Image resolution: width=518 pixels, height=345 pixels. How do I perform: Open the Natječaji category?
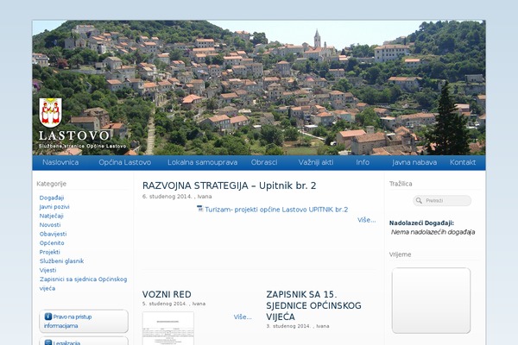point(51,216)
